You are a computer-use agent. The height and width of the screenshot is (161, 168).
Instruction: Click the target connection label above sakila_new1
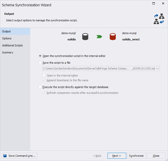[x=129, y=33]
